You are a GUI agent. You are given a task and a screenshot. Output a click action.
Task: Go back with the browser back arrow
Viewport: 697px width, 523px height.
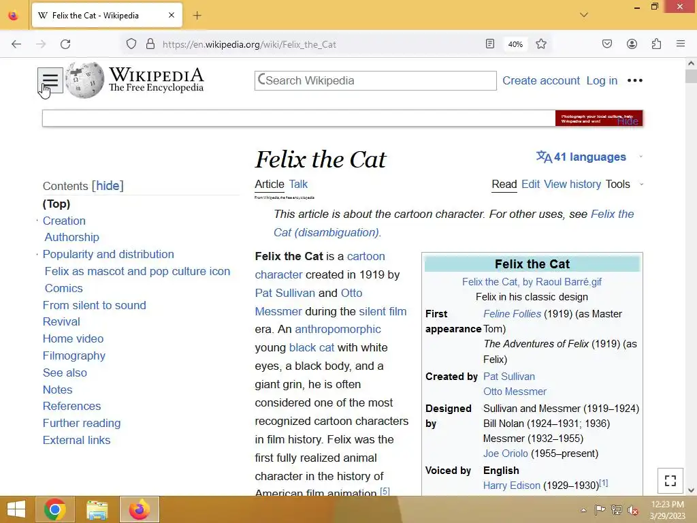click(x=16, y=44)
